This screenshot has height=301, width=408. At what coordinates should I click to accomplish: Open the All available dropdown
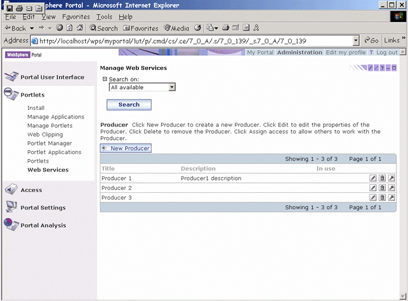pos(142,87)
